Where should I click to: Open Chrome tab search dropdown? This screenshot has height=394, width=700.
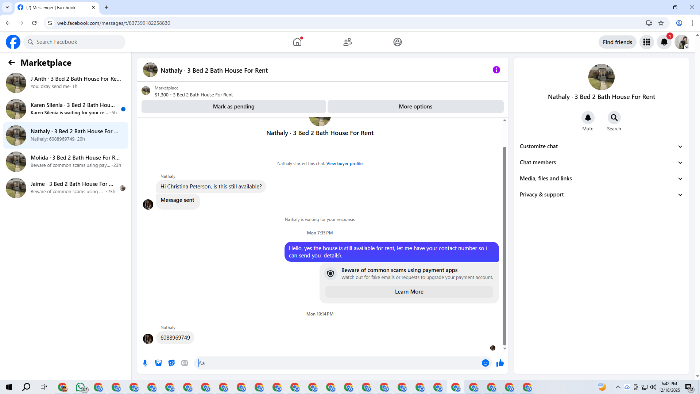pos(7,7)
